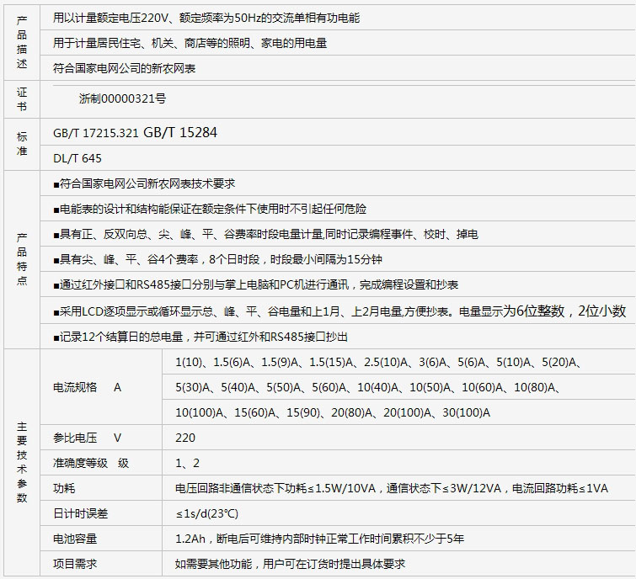
Task: Click the 产品描述 row header cell
Action: pos(22,42)
